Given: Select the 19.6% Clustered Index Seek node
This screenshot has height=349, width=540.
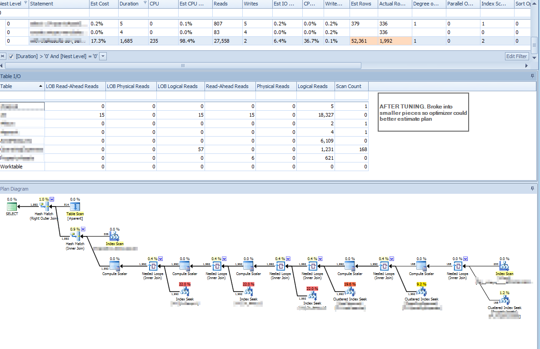Looking at the screenshot, I should pyautogui.click(x=350, y=291).
